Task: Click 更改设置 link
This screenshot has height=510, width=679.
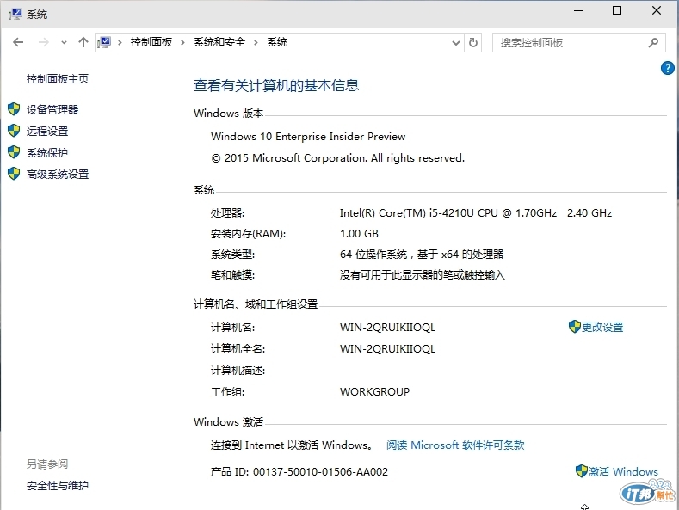Action: tap(602, 328)
